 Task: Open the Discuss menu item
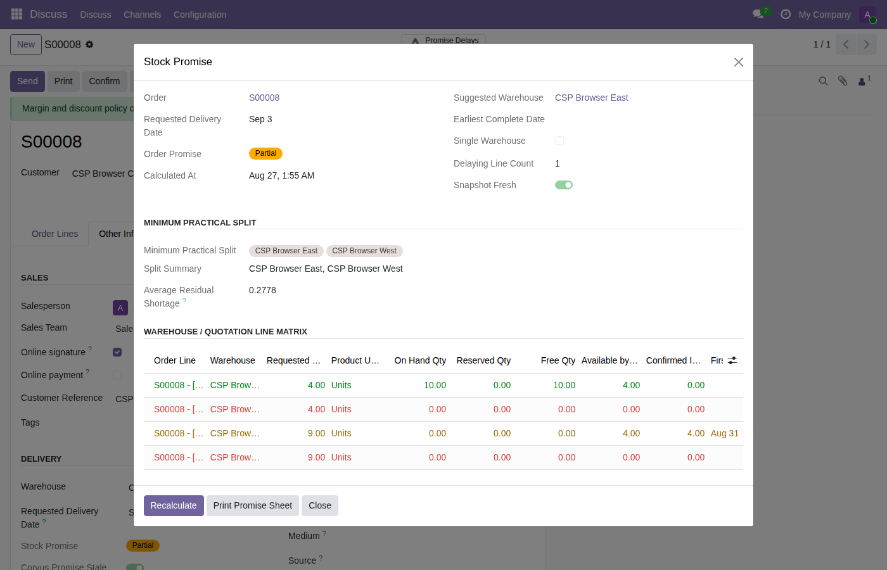pos(96,15)
